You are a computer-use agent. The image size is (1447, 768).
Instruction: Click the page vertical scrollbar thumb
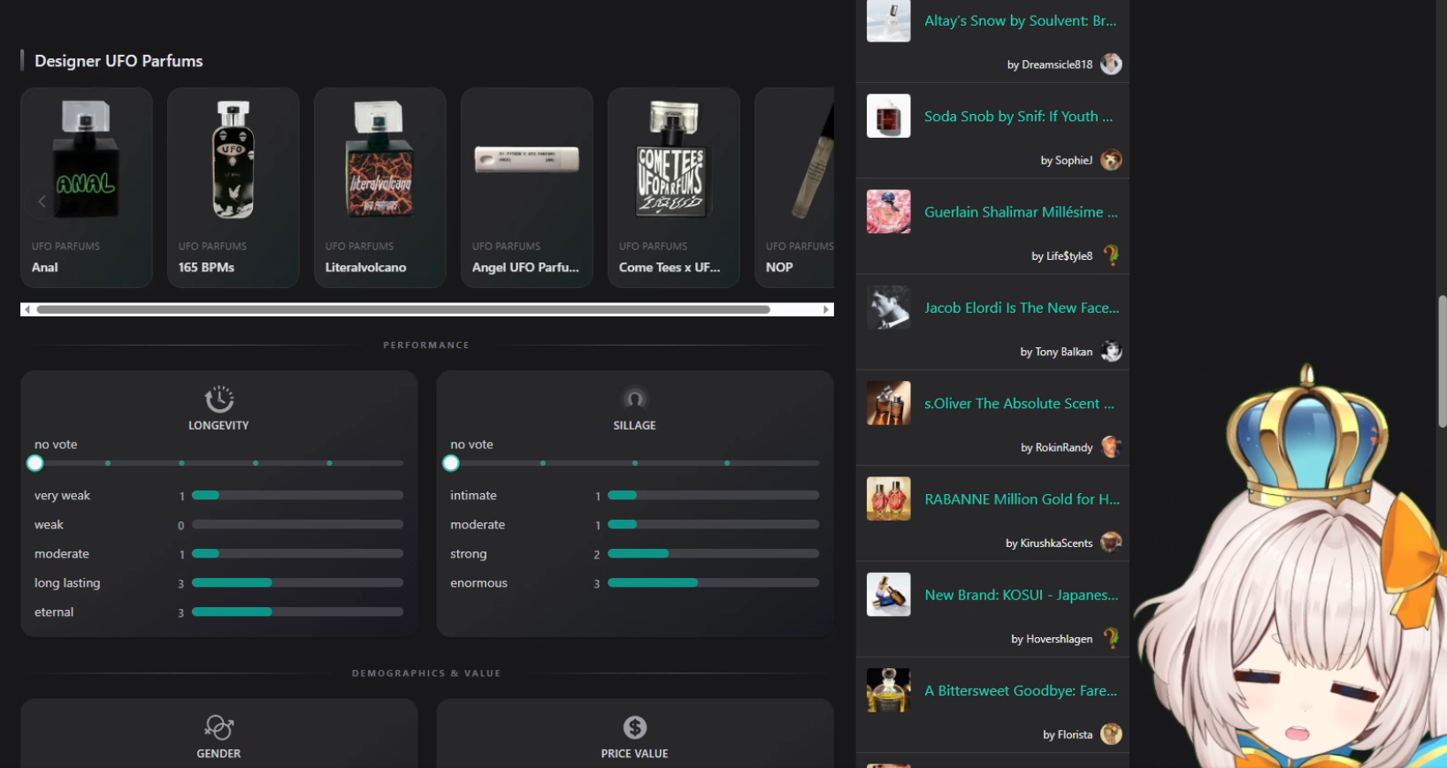click(x=1442, y=361)
